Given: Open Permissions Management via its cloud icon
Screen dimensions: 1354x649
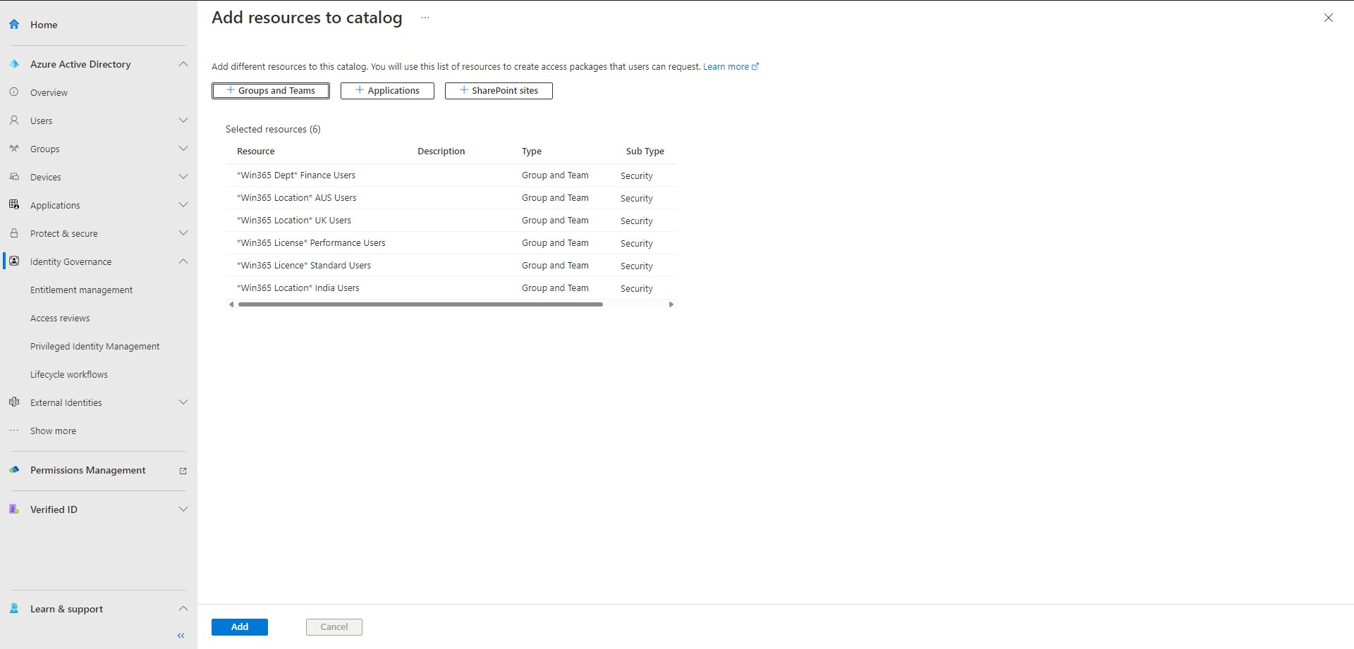Looking at the screenshot, I should [x=13, y=469].
